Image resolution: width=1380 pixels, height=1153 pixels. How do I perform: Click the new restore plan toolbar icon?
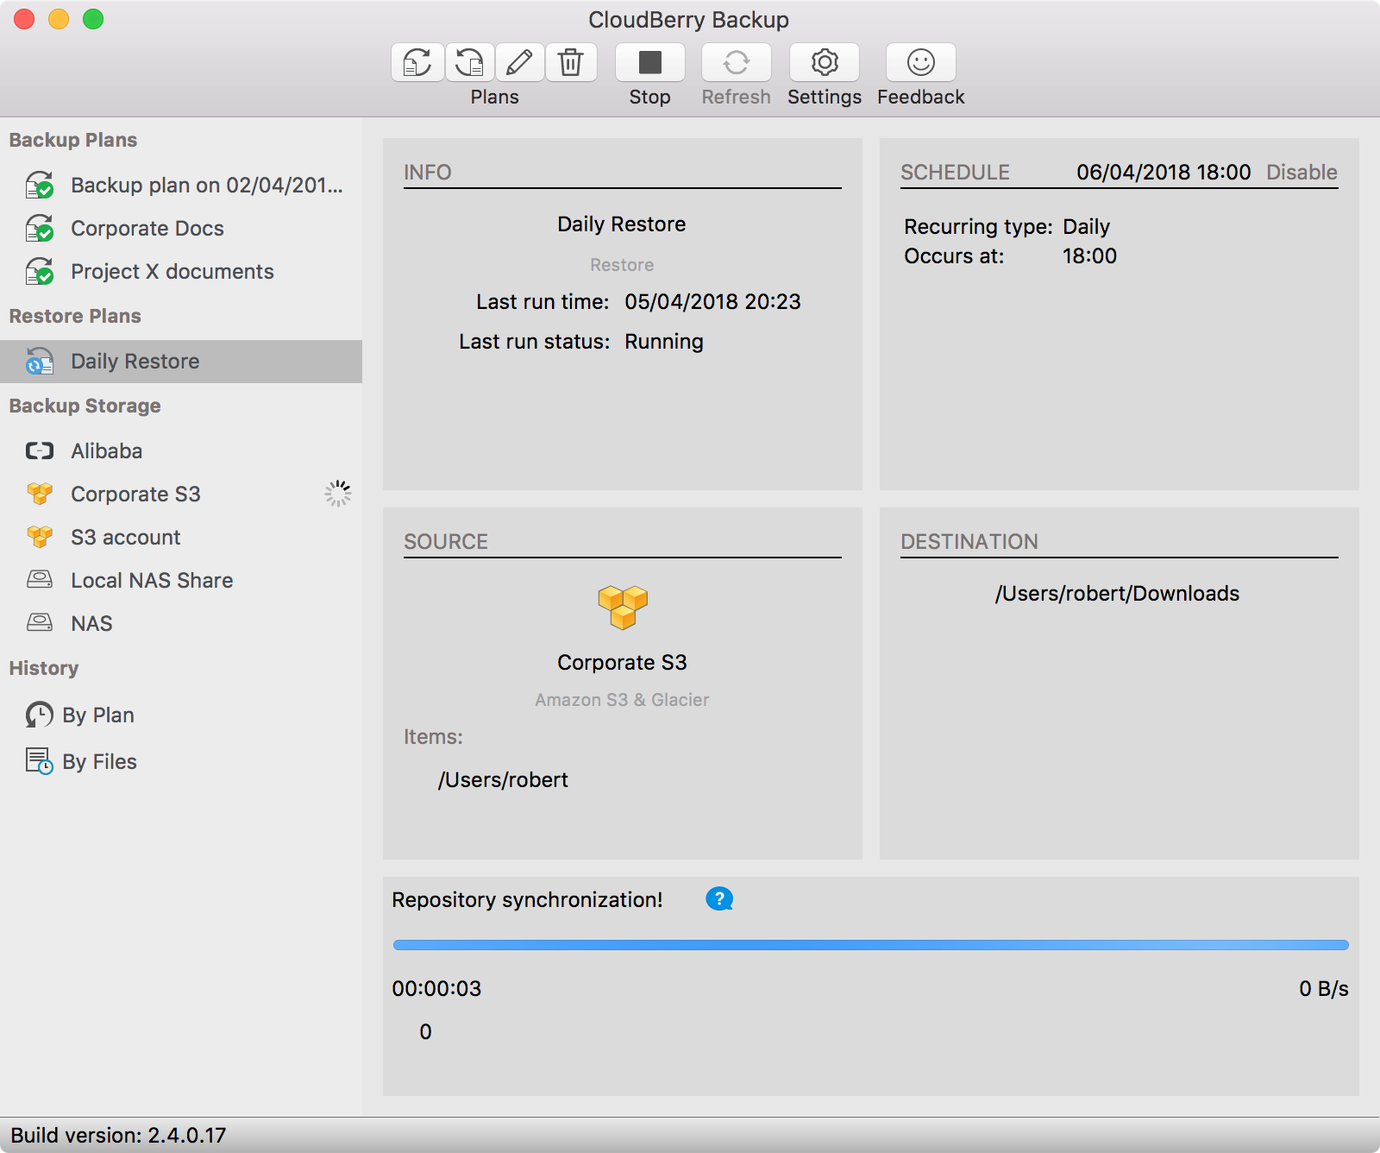469,62
